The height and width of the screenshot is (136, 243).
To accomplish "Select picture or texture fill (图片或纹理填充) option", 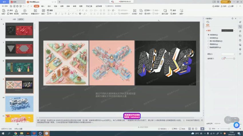I will 208,41.
